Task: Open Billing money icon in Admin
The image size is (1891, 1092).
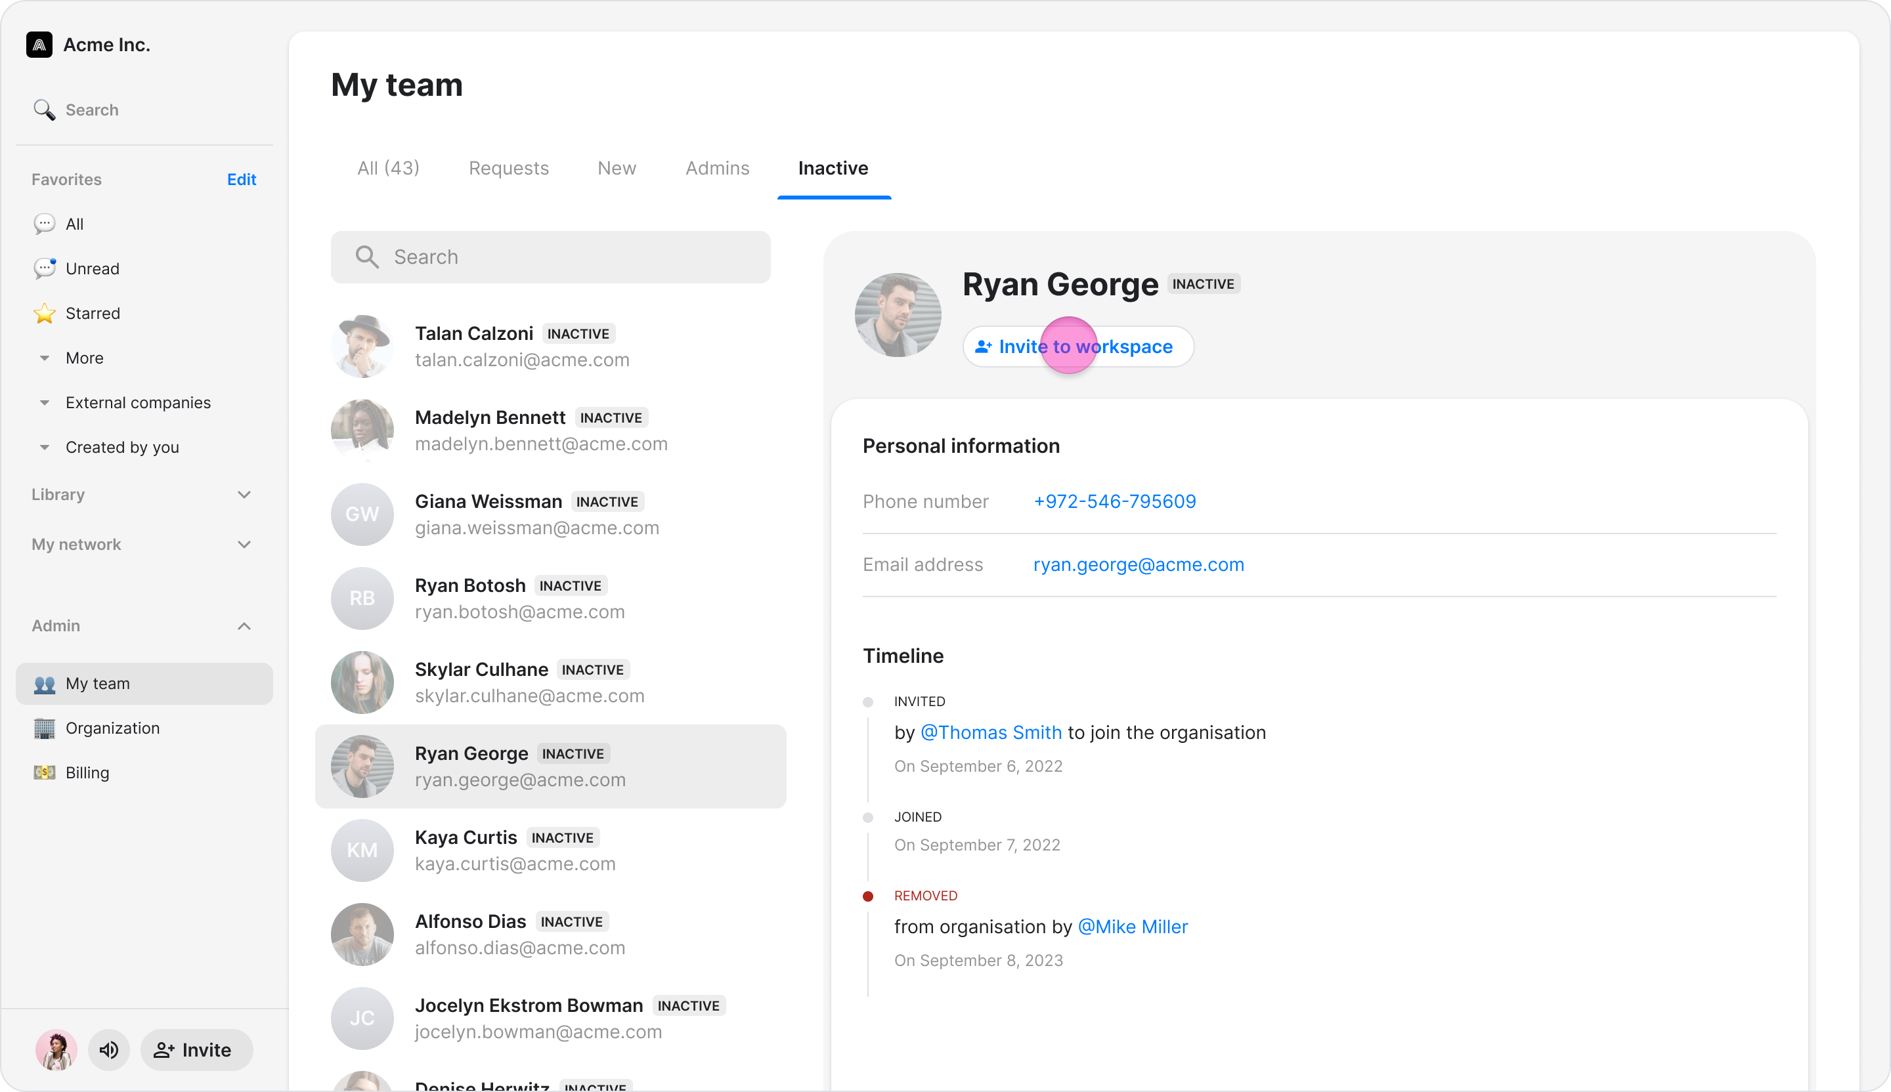Action: click(x=44, y=772)
